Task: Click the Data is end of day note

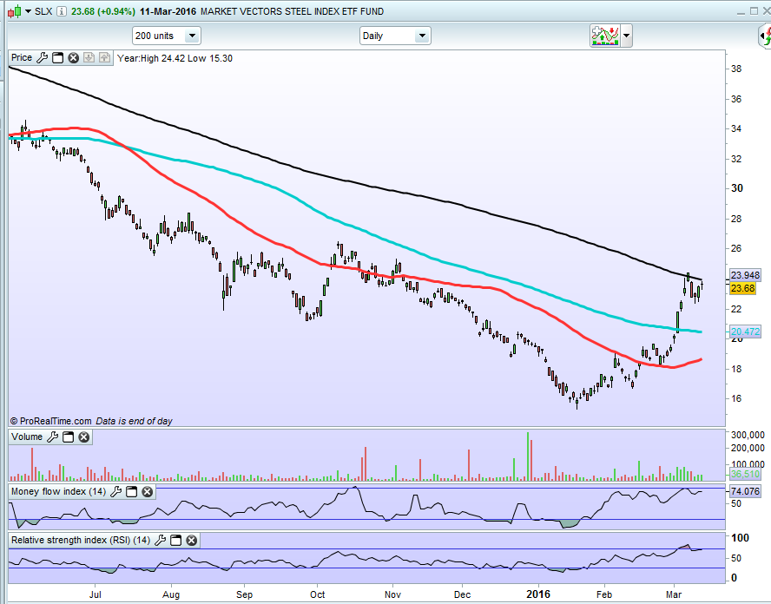Action: pos(134,421)
